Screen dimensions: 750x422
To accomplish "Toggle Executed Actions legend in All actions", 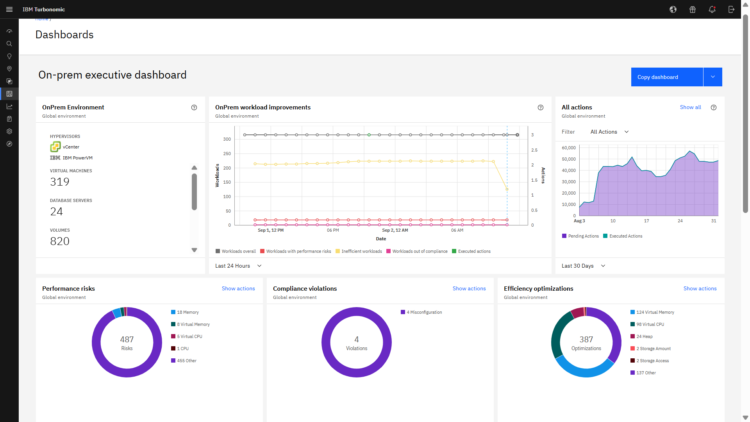I will coord(623,236).
